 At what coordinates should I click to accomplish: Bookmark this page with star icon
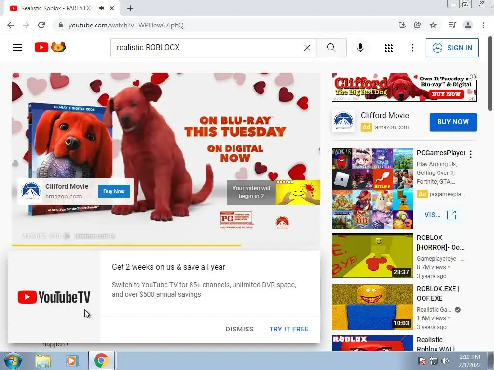(x=433, y=25)
